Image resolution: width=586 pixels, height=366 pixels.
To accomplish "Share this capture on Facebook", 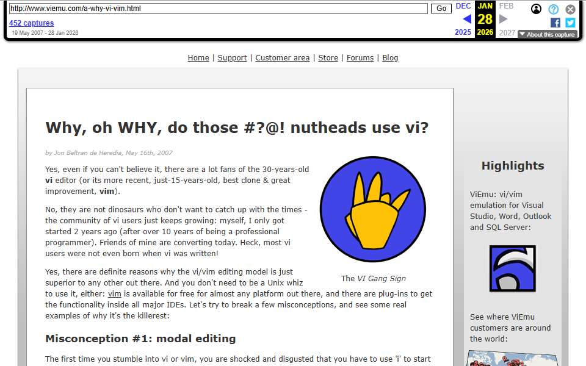I will [x=555, y=23].
